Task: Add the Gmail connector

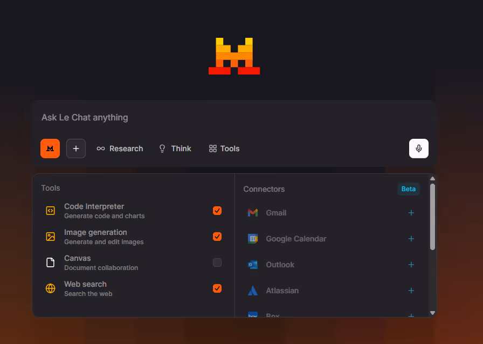Action: click(x=411, y=213)
